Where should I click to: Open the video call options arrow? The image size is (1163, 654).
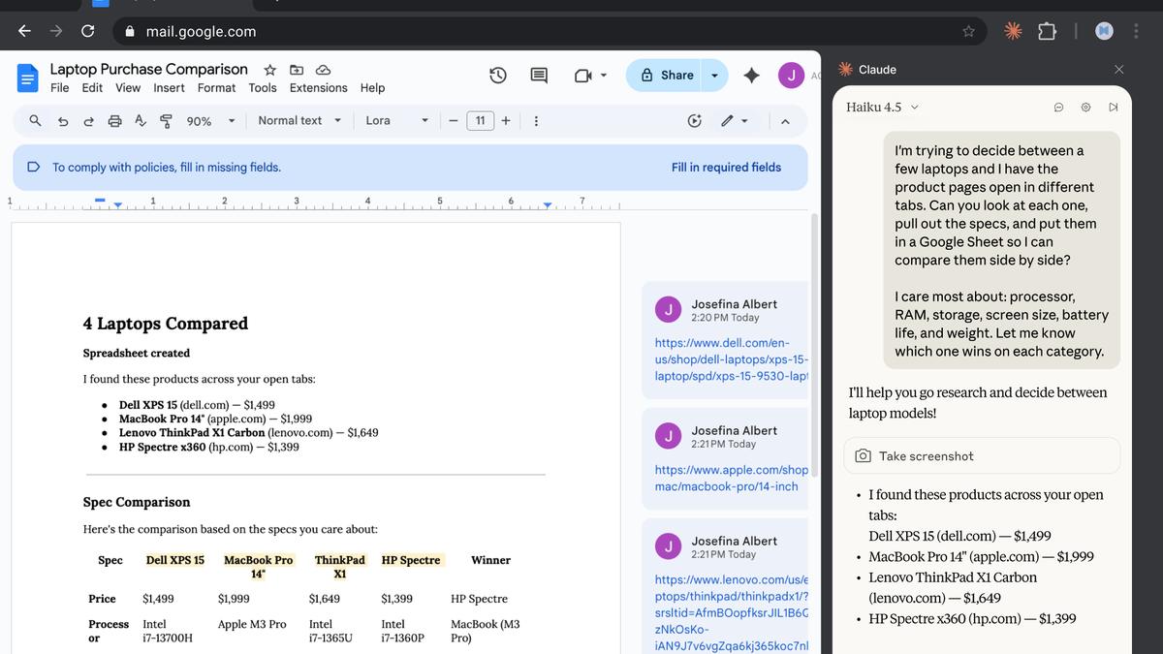point(604,76)
